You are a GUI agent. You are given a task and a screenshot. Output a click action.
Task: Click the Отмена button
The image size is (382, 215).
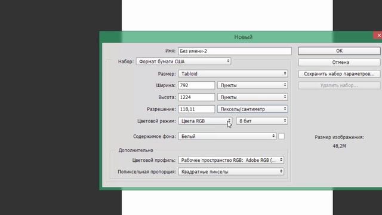(x=339, y=62)
